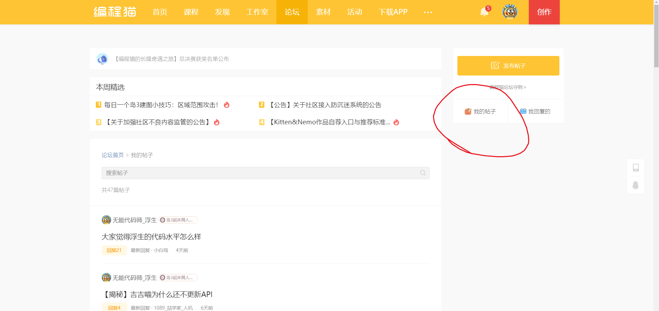Click avatar of 大家觉得浮生 post author
The image size is (659, 311).
click(106, 220)
